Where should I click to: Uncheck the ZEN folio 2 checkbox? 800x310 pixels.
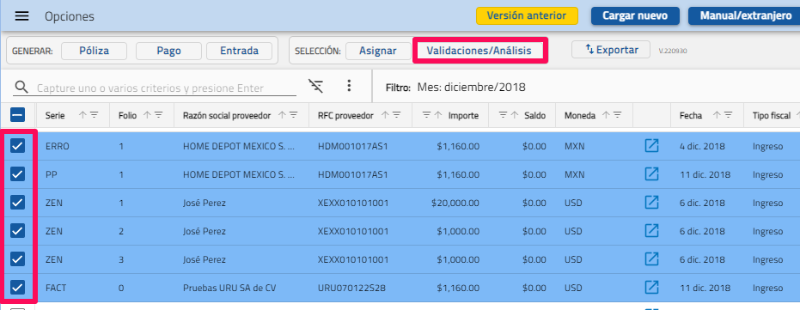(x=17, y=231)
